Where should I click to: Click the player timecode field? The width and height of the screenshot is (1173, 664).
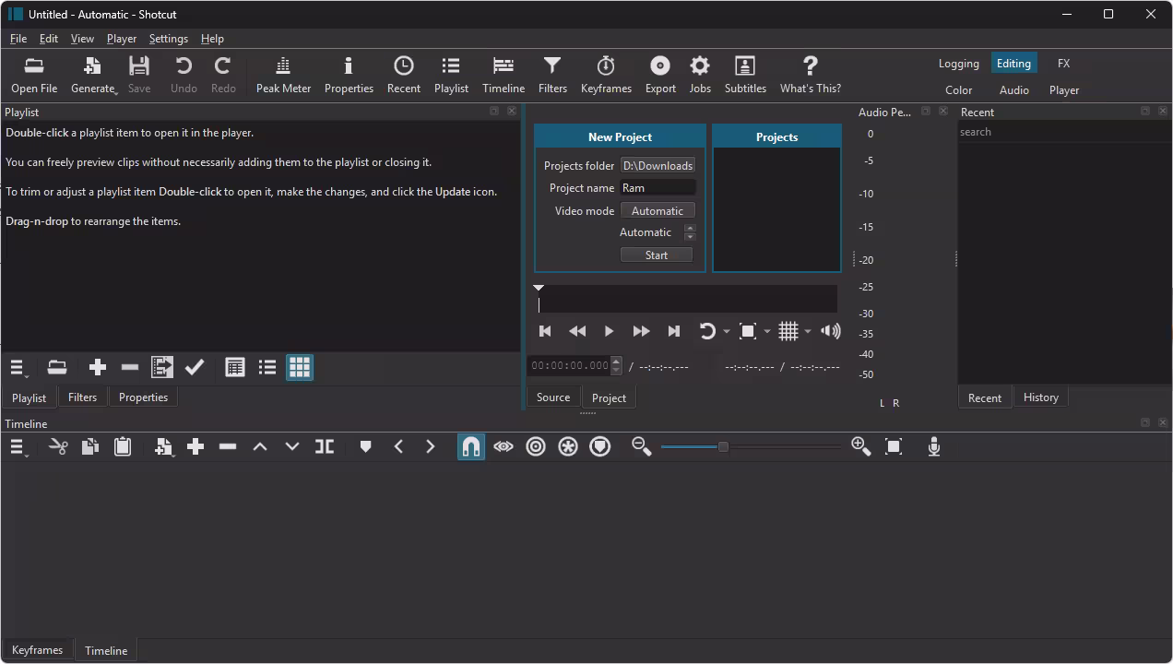[570, 366]
